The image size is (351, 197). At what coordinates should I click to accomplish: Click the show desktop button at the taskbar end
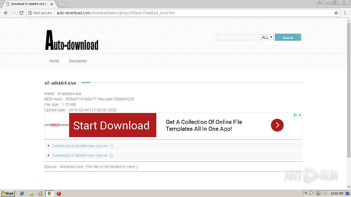348,193
